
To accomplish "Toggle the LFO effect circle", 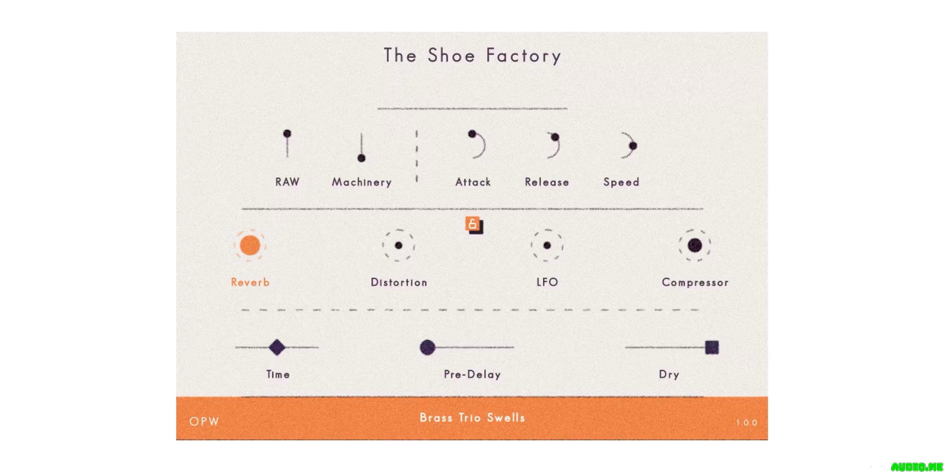I will pyautogui.click(x=547, y=245).
